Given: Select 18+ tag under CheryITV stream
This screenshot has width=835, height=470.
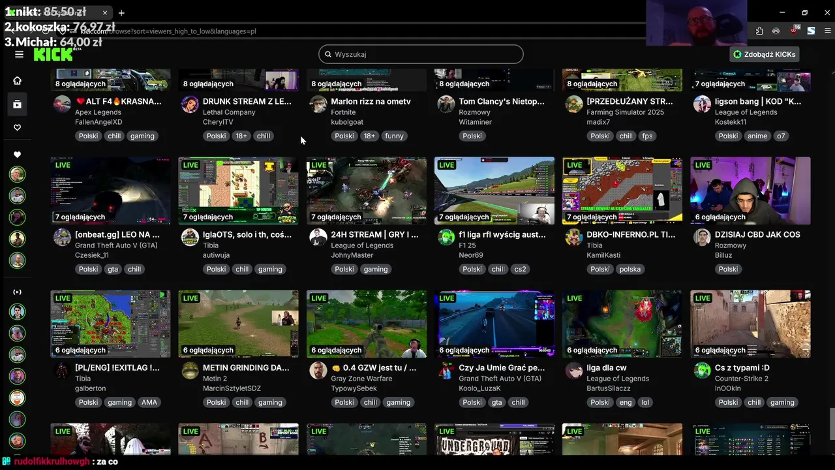Looking at the screenshot, I should [241, 136].
